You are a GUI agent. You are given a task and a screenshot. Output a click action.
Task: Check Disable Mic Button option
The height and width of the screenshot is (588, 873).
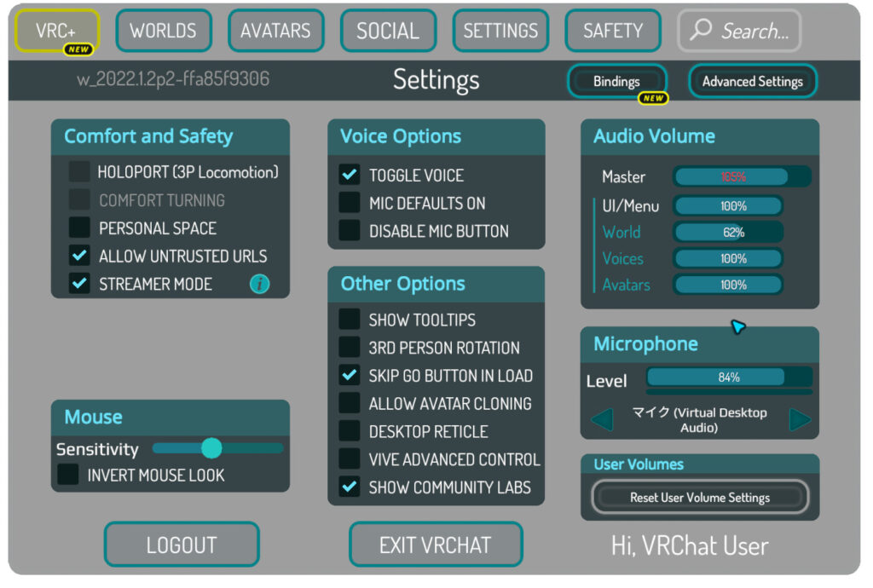pos(349,231)
